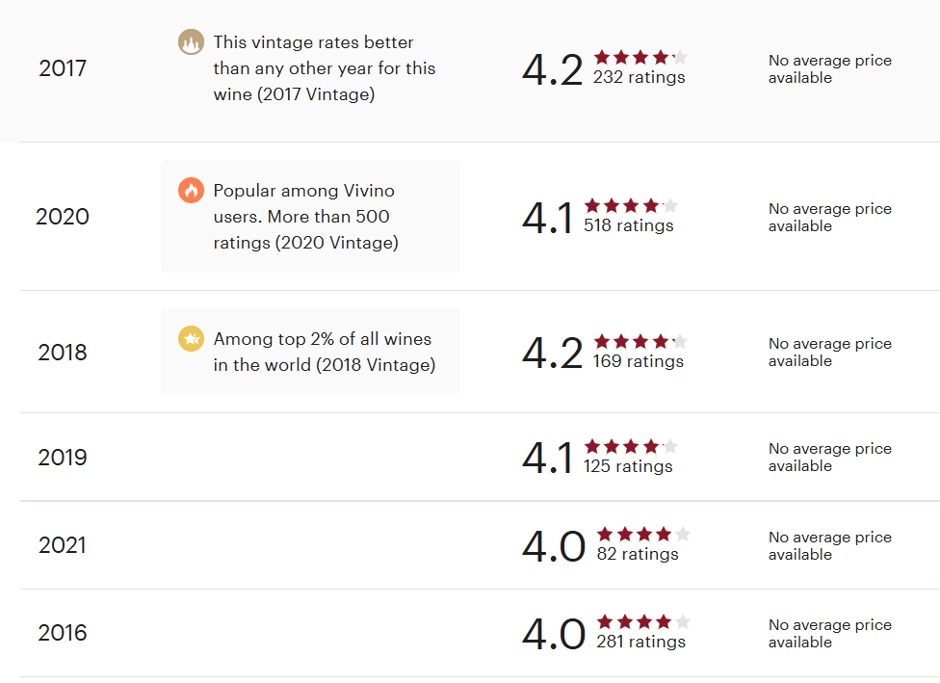
Task: Open the 2017 vintage row
Action: (x=63, y=68)
